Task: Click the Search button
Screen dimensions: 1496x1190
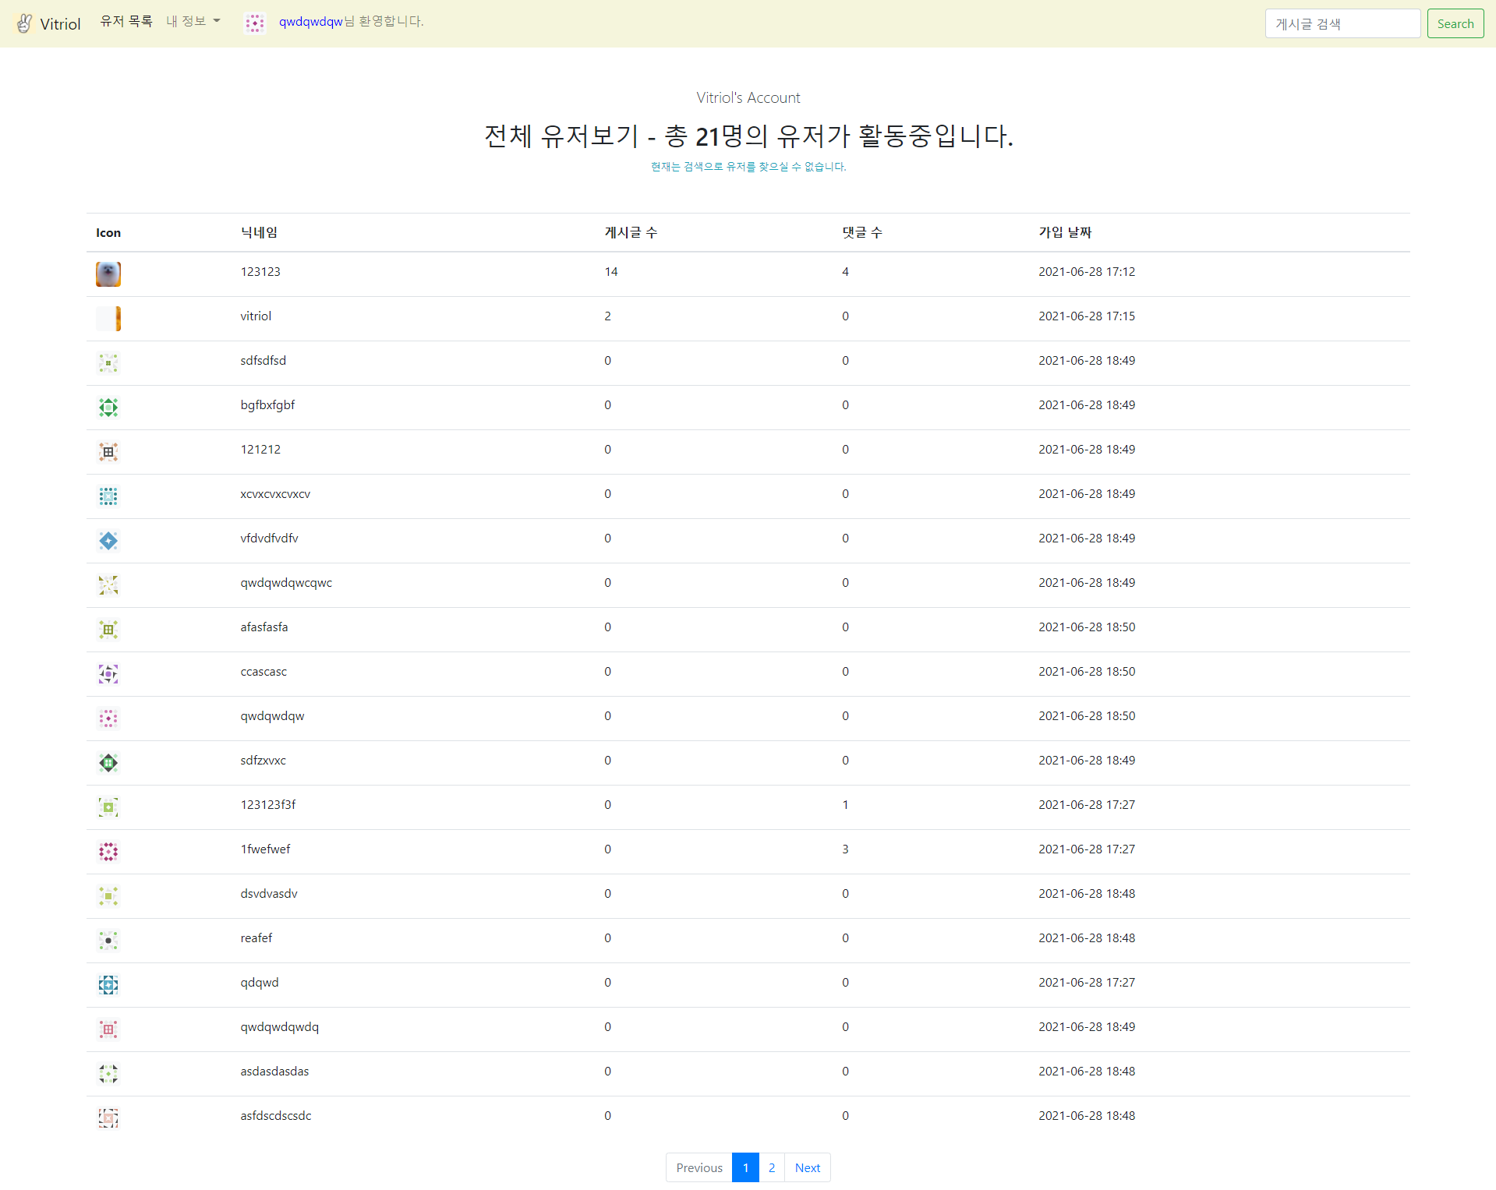Action: 1455,23
